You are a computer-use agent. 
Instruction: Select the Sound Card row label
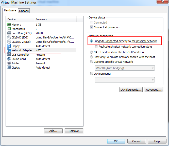click(x=19, y=59)
